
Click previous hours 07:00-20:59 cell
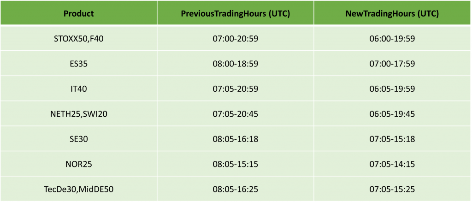tap(236, 39)
